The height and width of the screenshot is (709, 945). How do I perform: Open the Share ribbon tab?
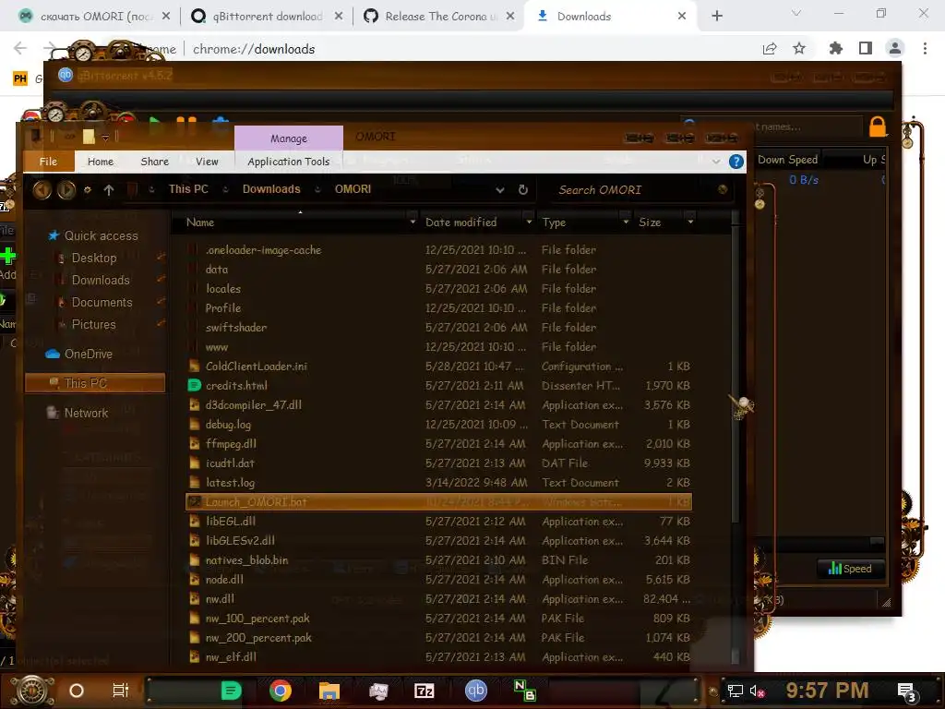click(x=154, y=162)
